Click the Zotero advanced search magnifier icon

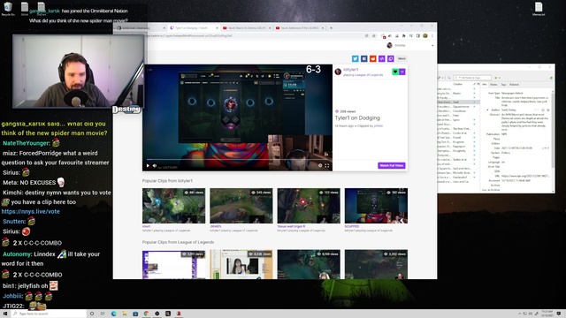449,78
